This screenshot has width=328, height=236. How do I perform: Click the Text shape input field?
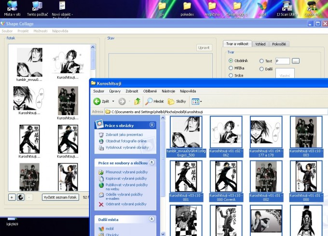pos(282,61)
